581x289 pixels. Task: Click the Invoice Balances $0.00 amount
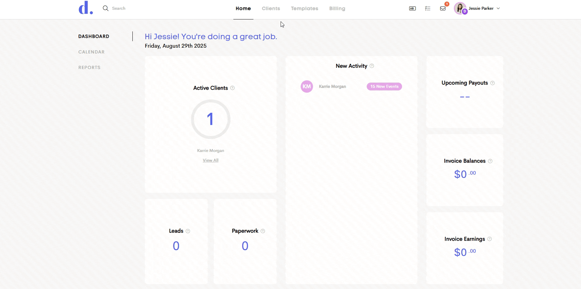465,174
